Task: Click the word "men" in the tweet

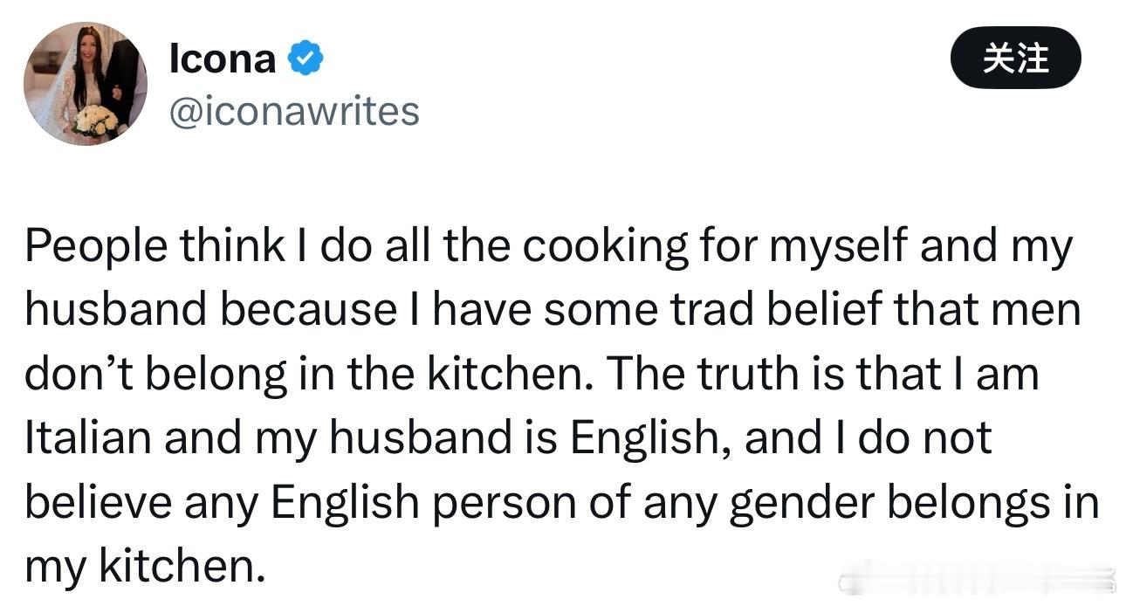Action: (x=1040, y=311)
